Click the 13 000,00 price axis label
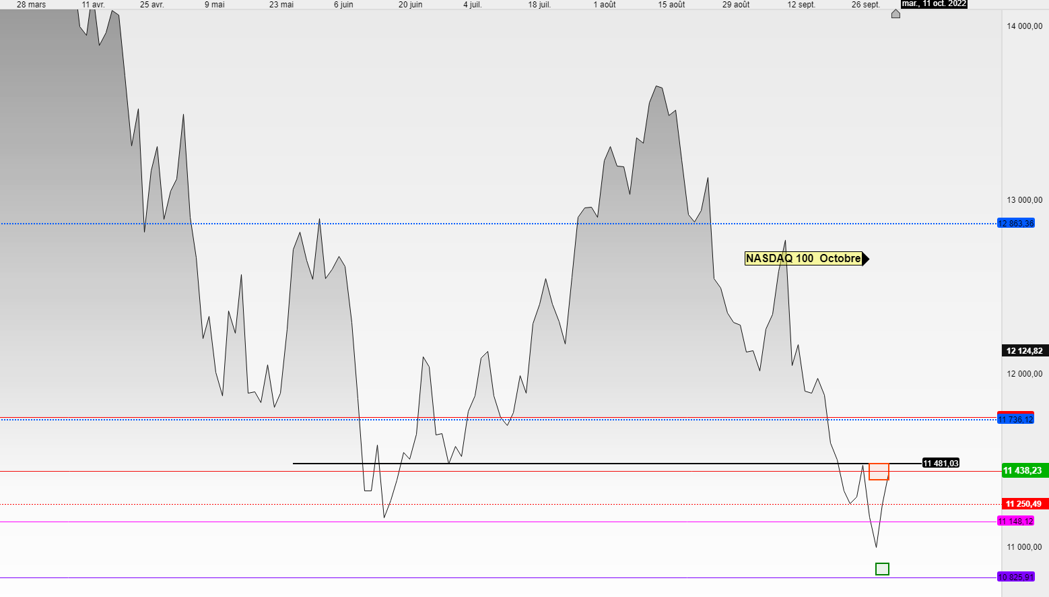 pyautogui.click(x=1025, y=200)
